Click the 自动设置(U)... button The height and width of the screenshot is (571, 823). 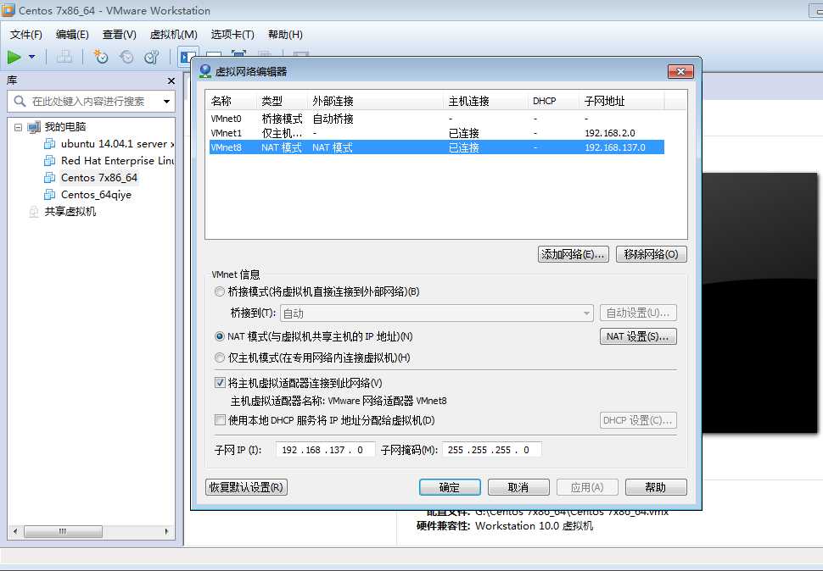tap(638, 313)
